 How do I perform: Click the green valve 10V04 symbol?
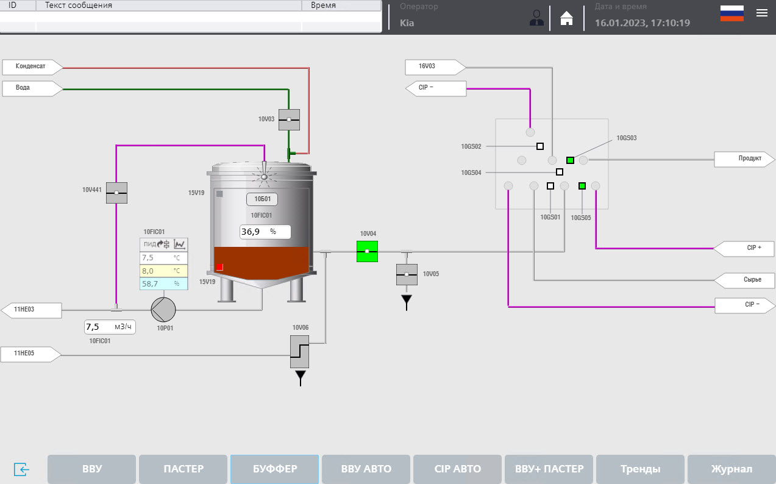(367, 251)
